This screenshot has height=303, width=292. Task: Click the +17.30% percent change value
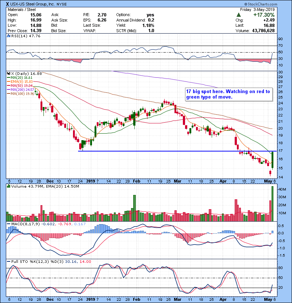click(x=264, y=15)
